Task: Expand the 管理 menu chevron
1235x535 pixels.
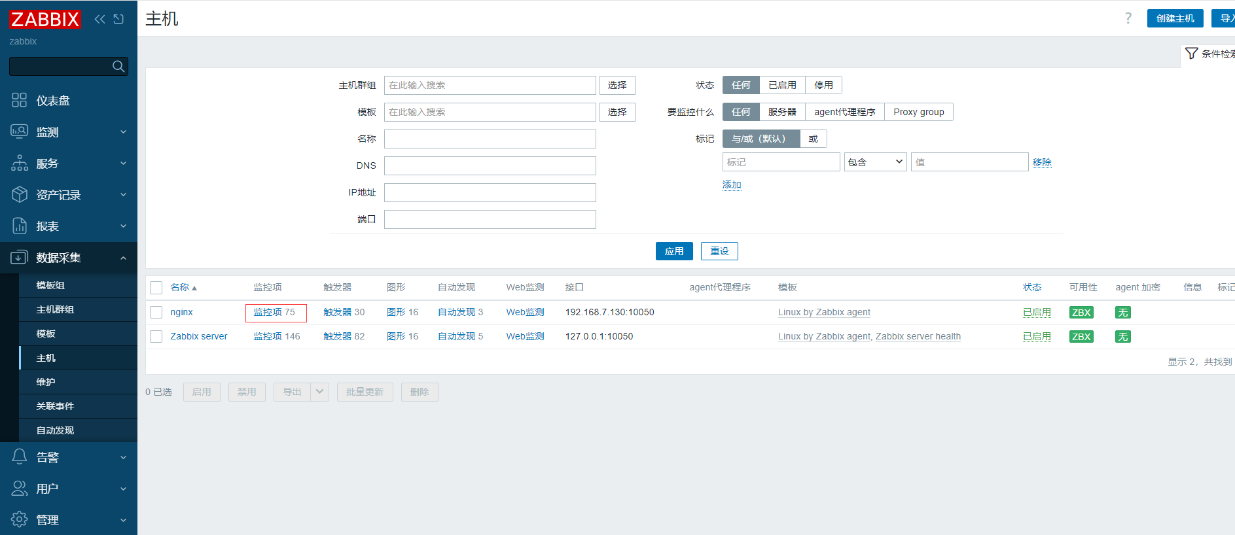Action: click(x=123, y=520)
